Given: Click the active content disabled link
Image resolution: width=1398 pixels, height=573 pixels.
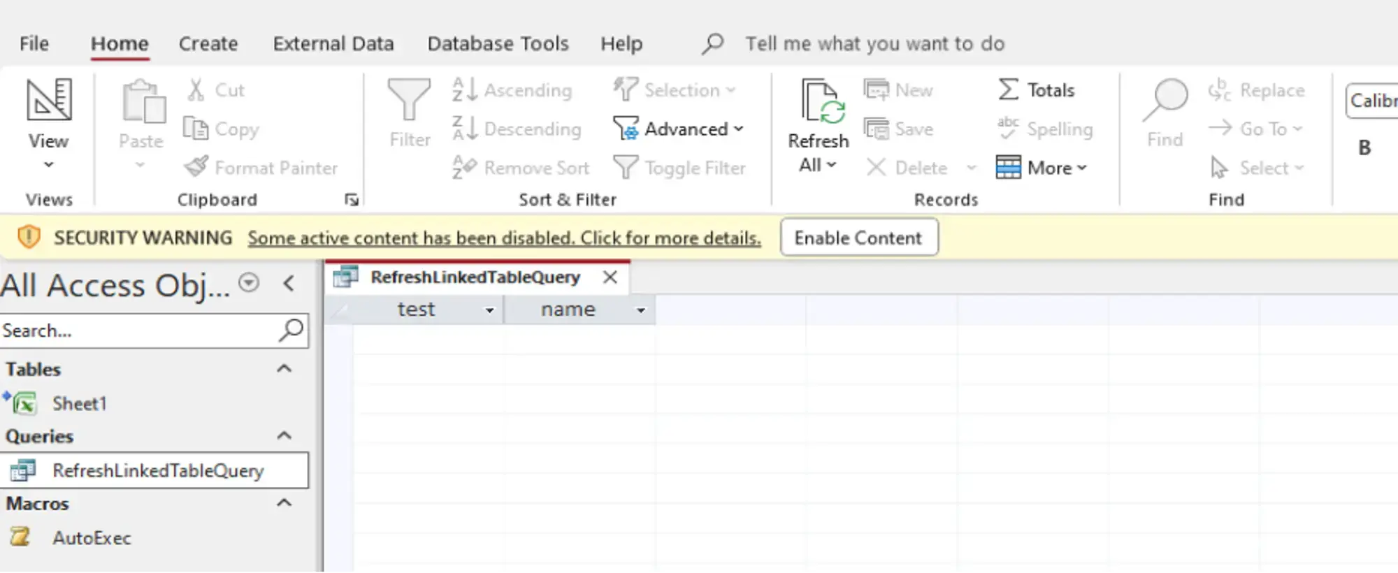Looking at the screenshot, I should [504, 238].
